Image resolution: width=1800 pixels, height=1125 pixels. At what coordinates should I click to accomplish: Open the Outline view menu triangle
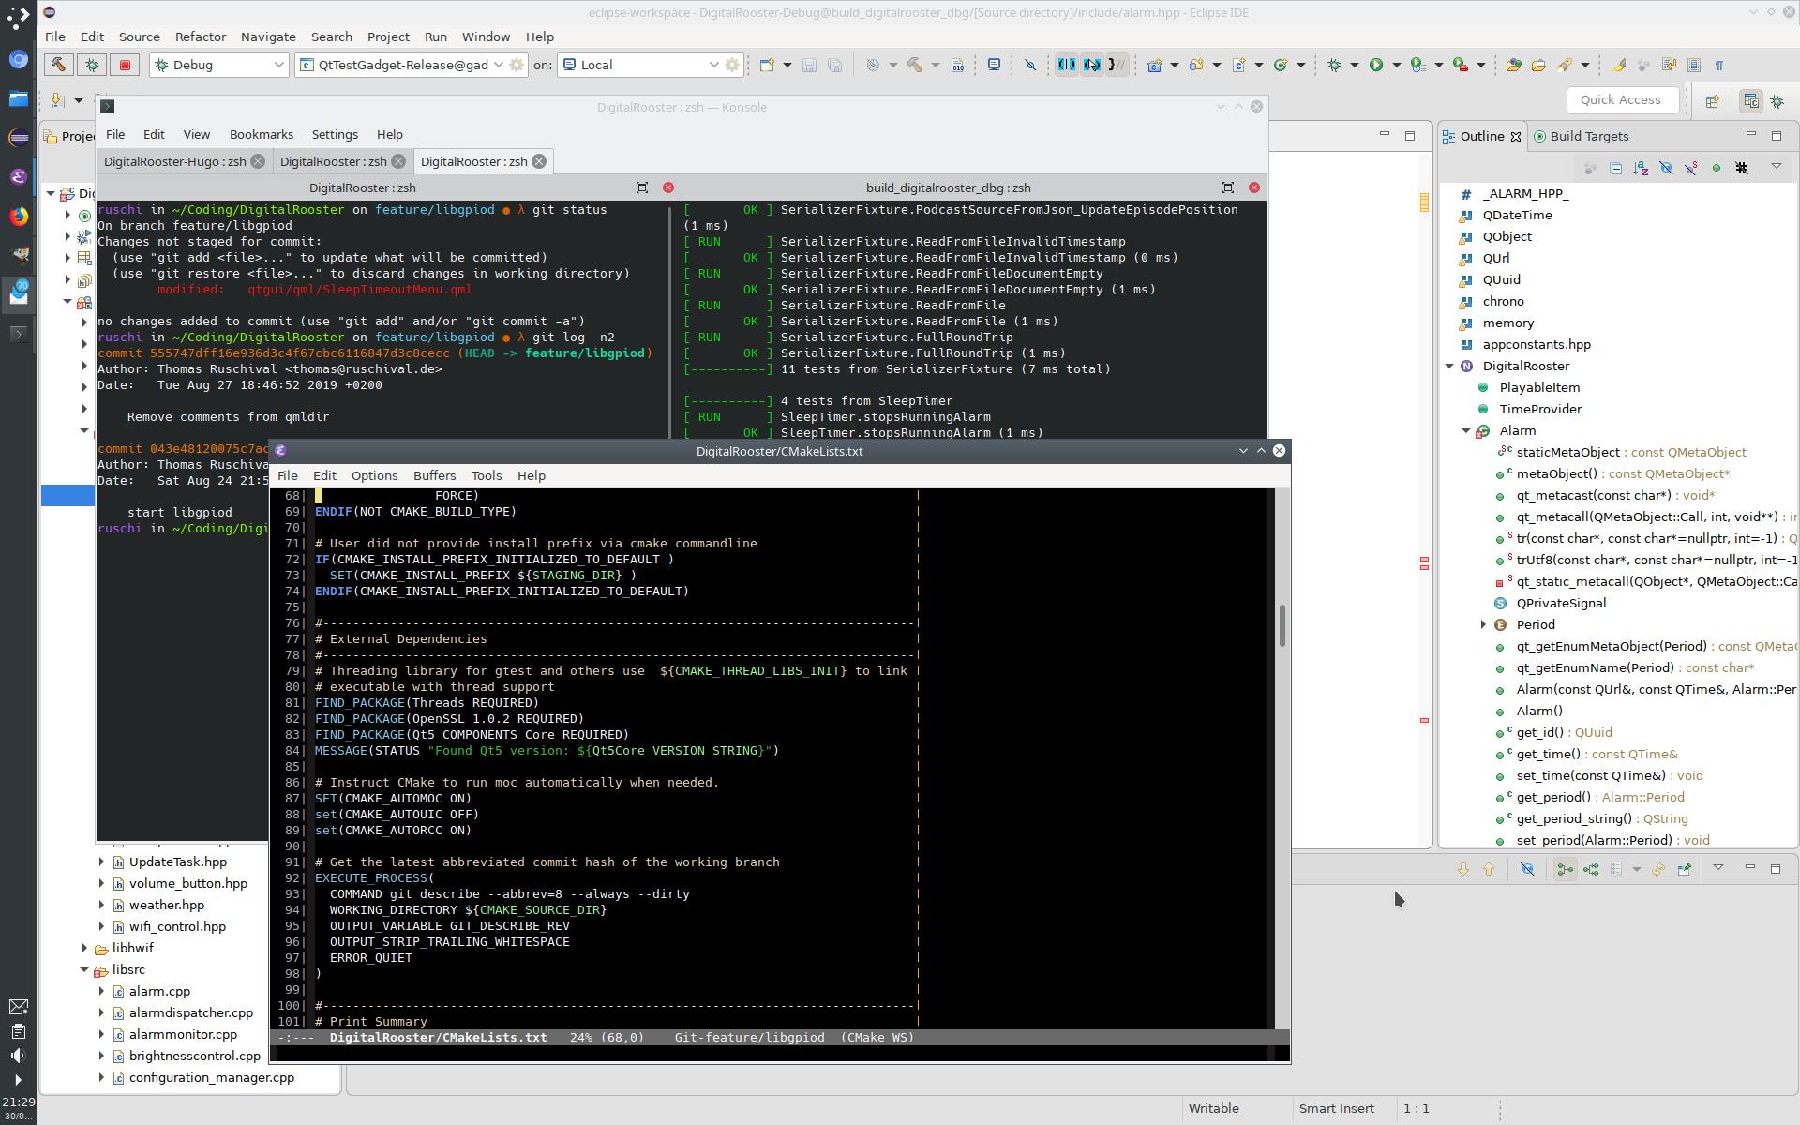coord(1776,167)
